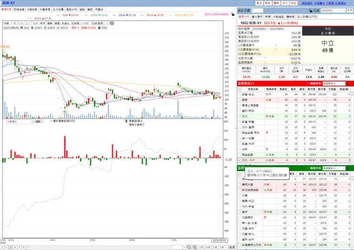Uncheck the 元大-斗六 row checkbox
The height and width of the screenshot is (250, 354).
pyautogui.click(x=239, y=160)
